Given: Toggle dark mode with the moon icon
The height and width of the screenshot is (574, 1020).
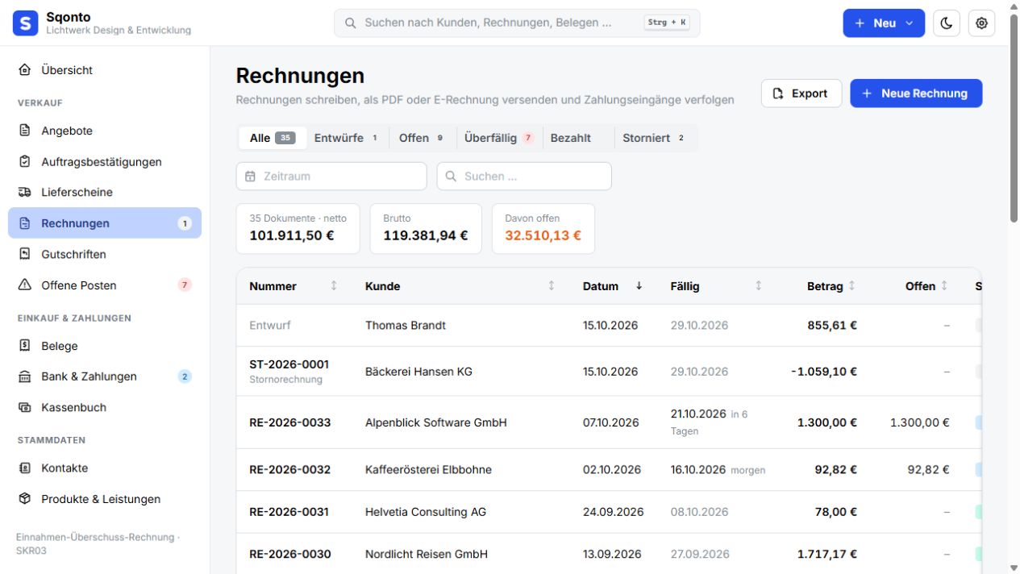Looking at the screenshot, I should [947, 23].
